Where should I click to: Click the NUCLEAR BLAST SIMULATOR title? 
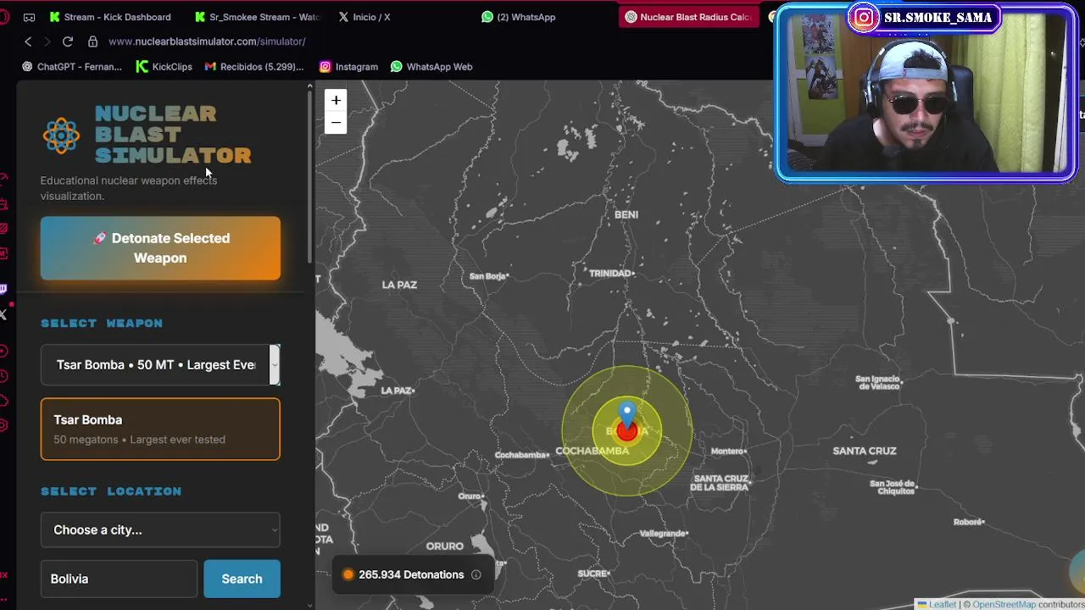pyautogui.click(x=173, y=135)
